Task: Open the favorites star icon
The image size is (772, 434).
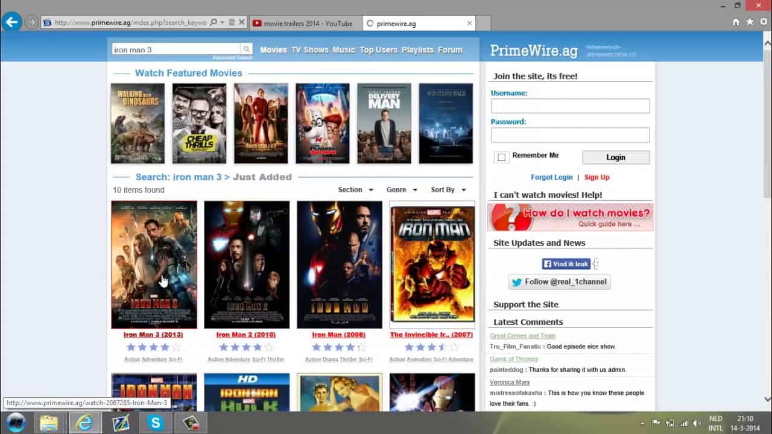Action: [750, 22]
